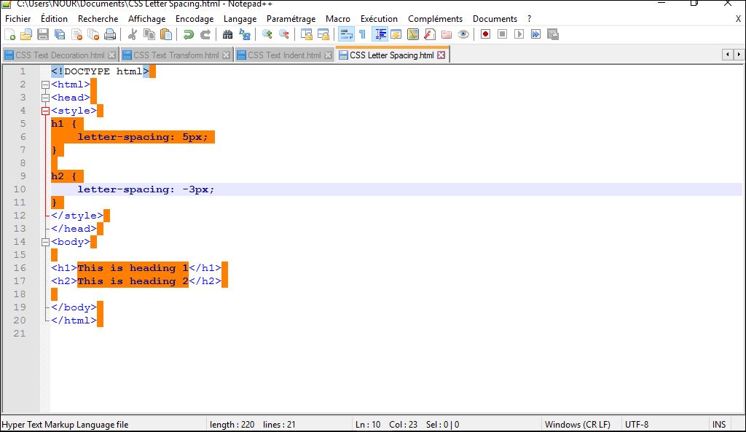Click synchronize vertical scrolling icon

[x=307, y=34]
